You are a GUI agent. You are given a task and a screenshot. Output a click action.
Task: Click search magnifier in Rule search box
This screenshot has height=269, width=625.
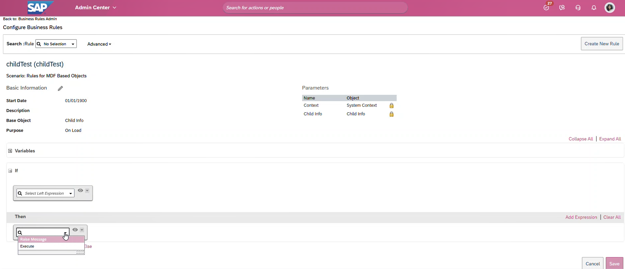coord(39,44)
